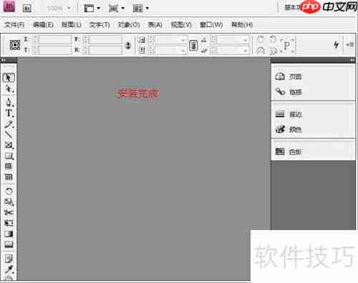Toggle constrain proportions for width and height
The image size is (358, 283).
click(x=128, y=45)
